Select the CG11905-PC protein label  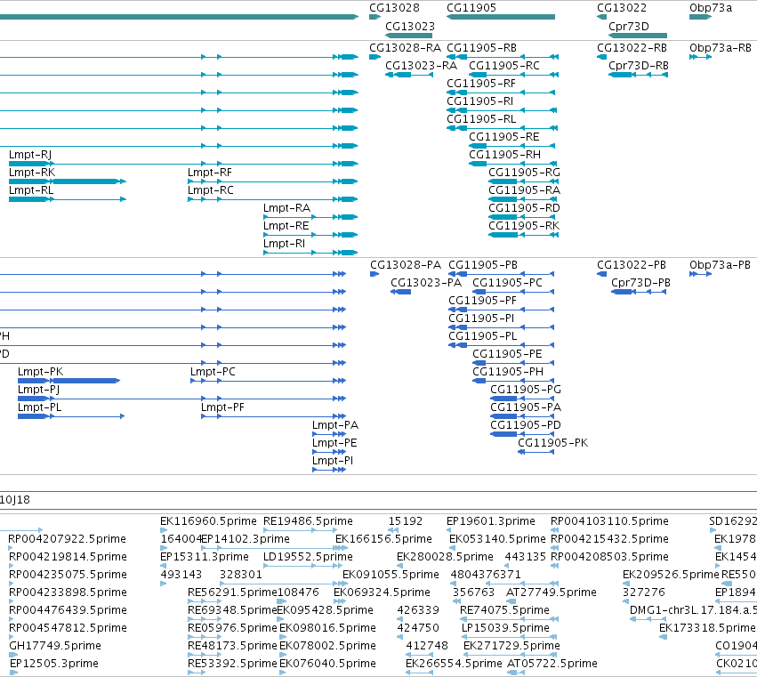click(507, 283)
